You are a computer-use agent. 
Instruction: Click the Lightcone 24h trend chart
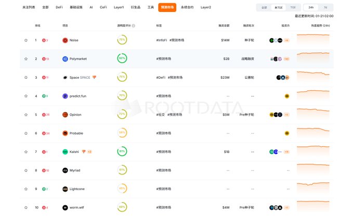click(x=313, y=188)
